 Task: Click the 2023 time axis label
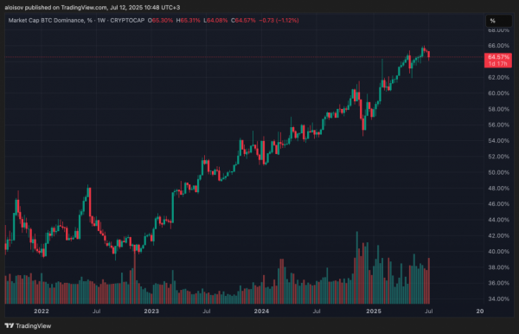(x=151, y=312)
